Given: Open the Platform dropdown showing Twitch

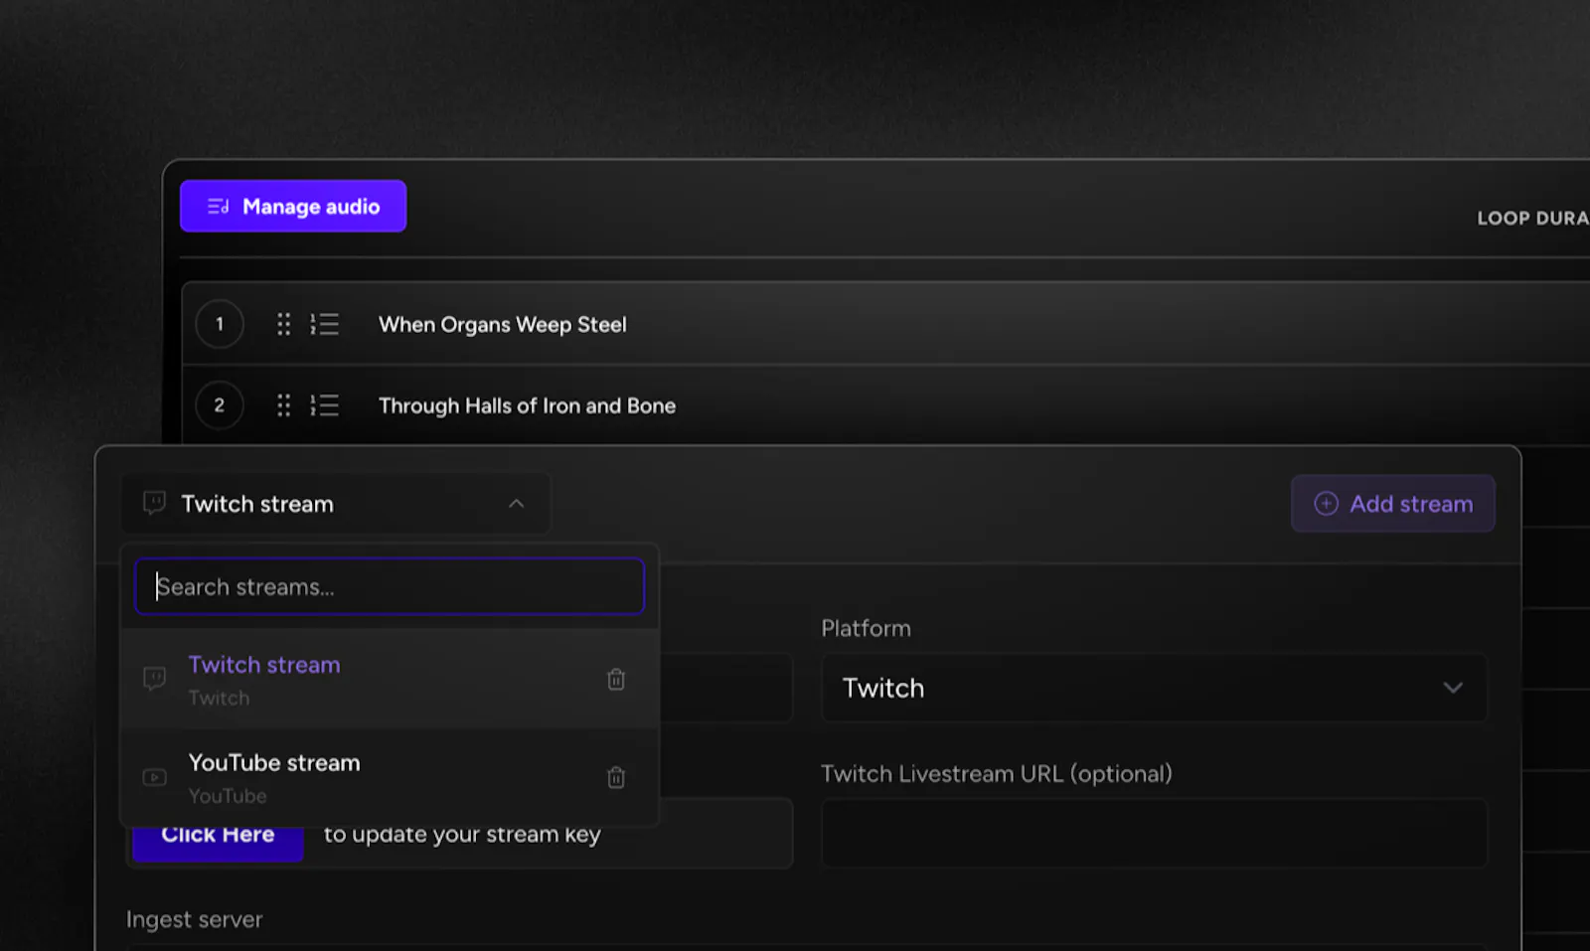Looking at the screenshot, I should (x=1154, y=688).
